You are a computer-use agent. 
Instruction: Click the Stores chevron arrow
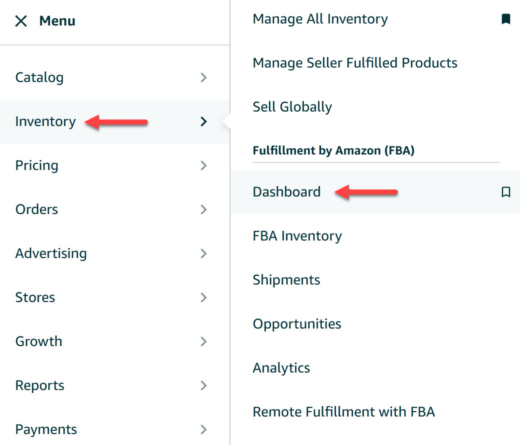(203, 297)
